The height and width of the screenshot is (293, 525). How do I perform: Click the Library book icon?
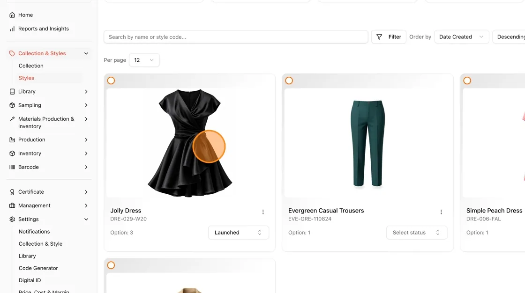click(x=12, y=92)
